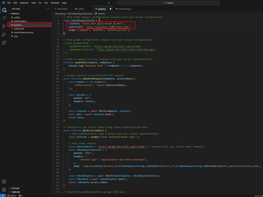Collapse the DEFAULT folder section

[x=15, y=14]
